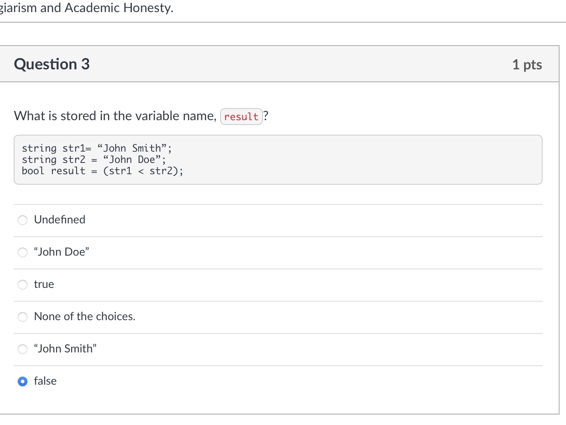Click the "bool result" code line
566x425 pixels.
pyautogui.click(x=102, y=171)
